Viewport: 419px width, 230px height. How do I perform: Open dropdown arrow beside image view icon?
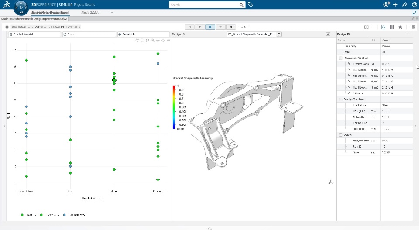point(333,34)
